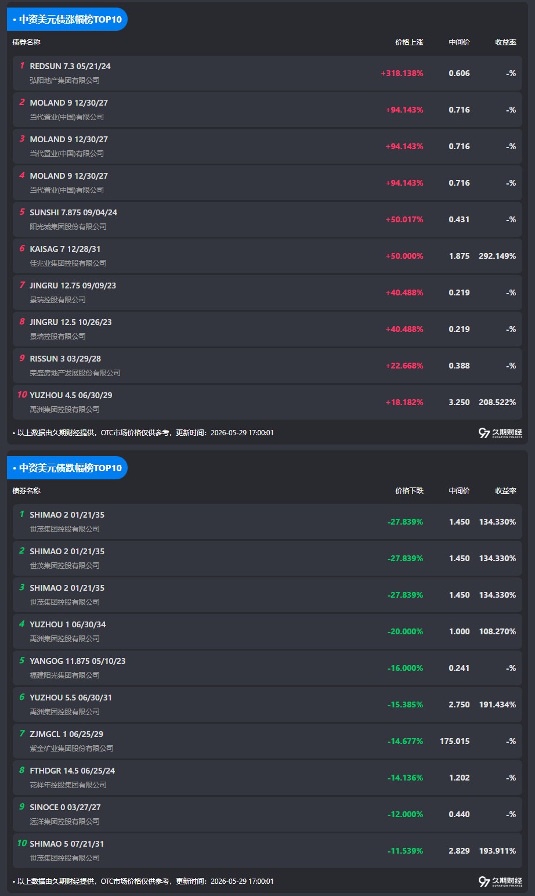The image size is (535, 896).
Task: Select the rank 2 MOLAND 9 12/30/27 row
Action: (x=267, y=110)
